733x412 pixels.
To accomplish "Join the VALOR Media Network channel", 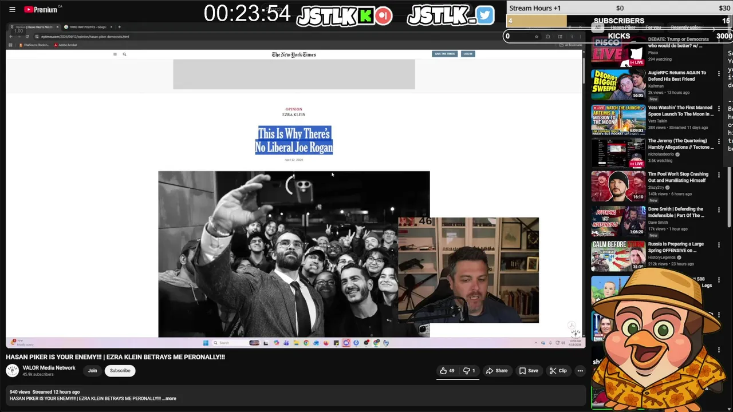I will point(92,371).
